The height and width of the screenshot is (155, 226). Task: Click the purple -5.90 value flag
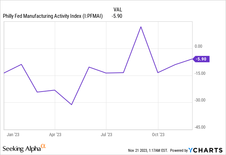(x=201, y=59)
